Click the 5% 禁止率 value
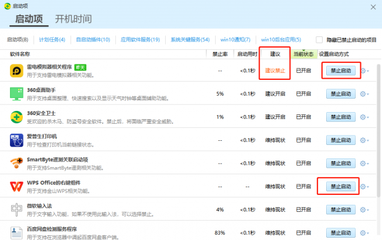The image size is (382, 240). pos(220,94)
